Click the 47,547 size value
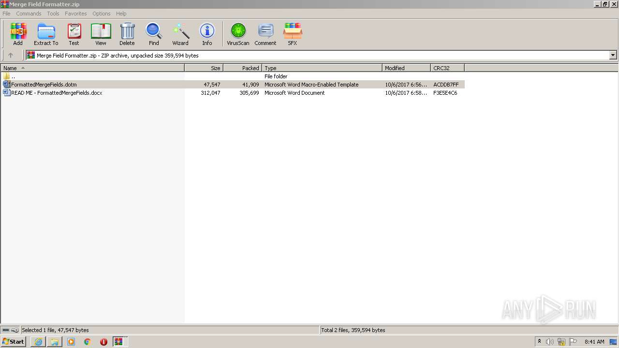 tap(212, 85)
